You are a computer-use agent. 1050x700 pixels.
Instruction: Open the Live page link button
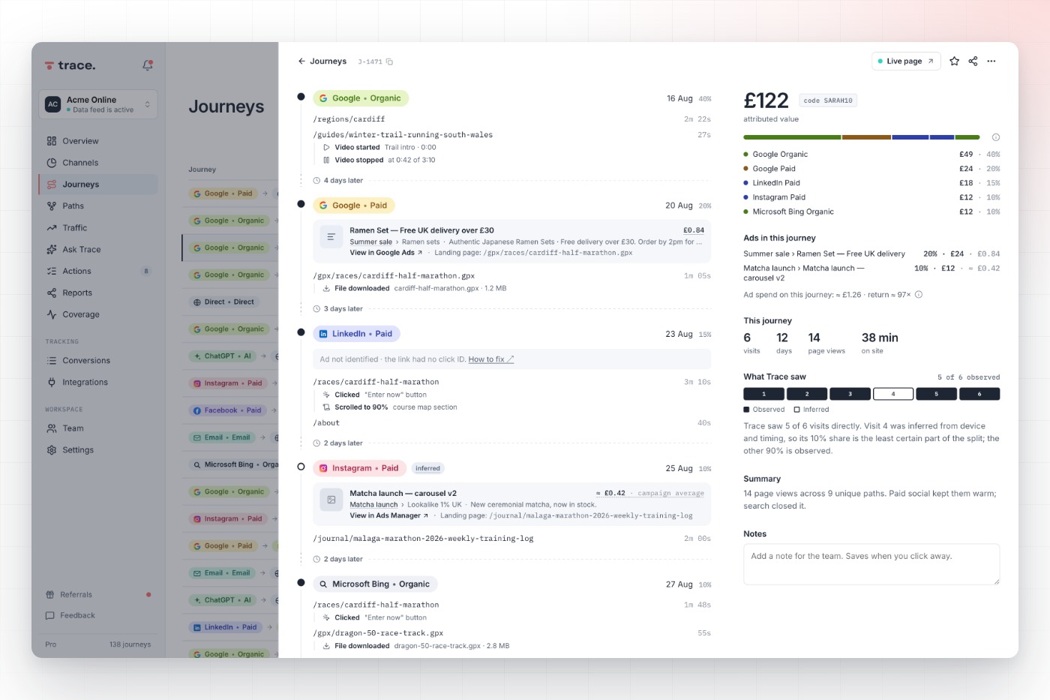[x=906, y=62]
